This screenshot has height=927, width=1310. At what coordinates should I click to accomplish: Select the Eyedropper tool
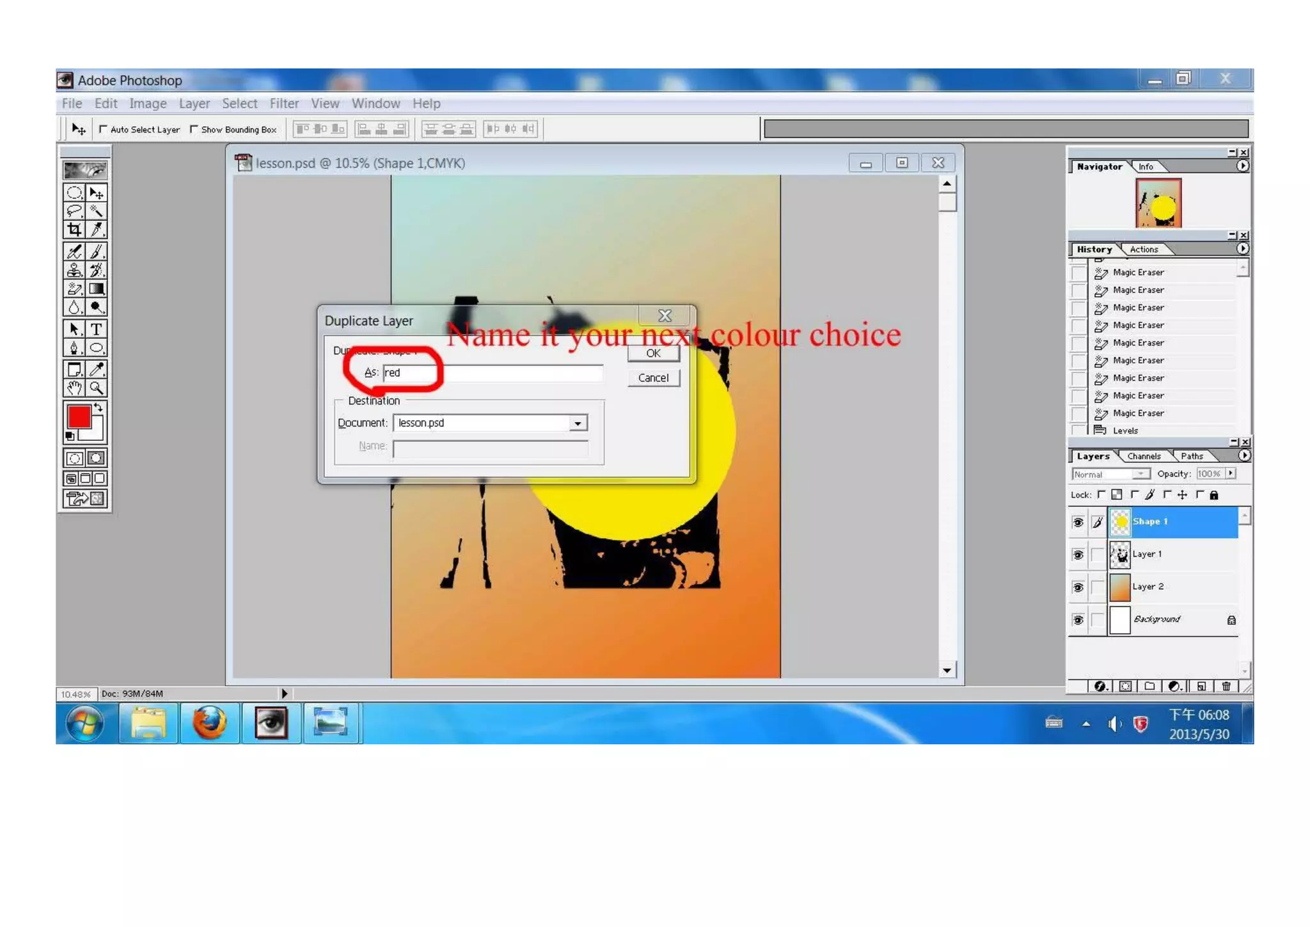click(x=97, y=369)
